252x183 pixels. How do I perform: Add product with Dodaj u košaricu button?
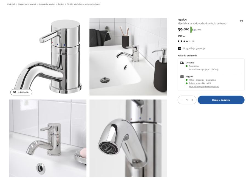click(x=221, y=100)
